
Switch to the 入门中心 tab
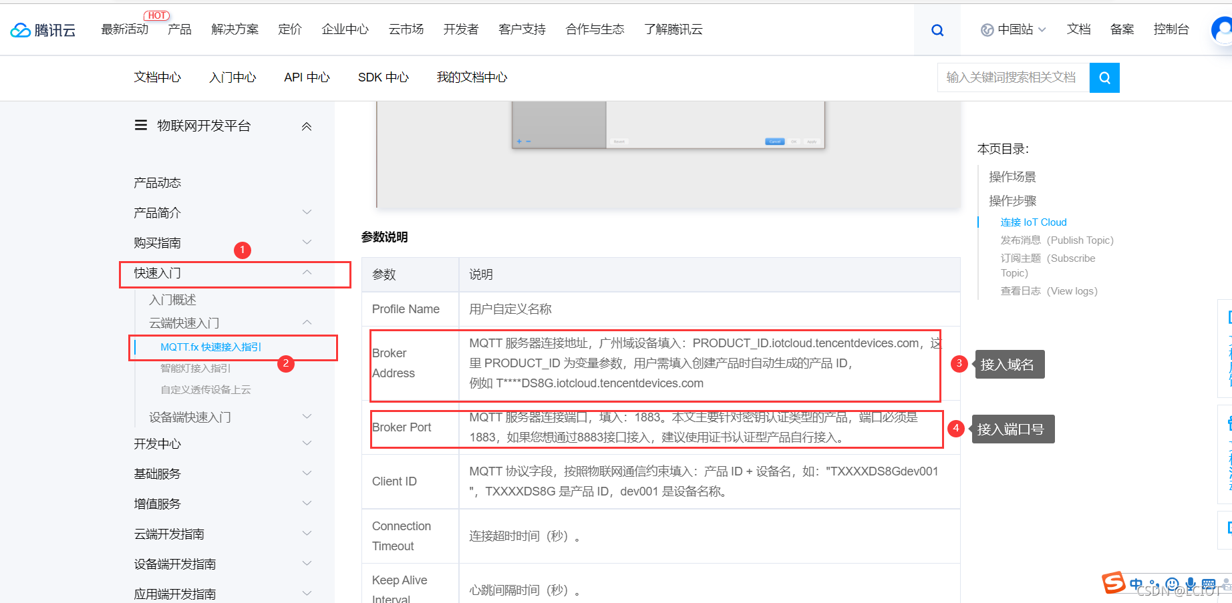233,77
